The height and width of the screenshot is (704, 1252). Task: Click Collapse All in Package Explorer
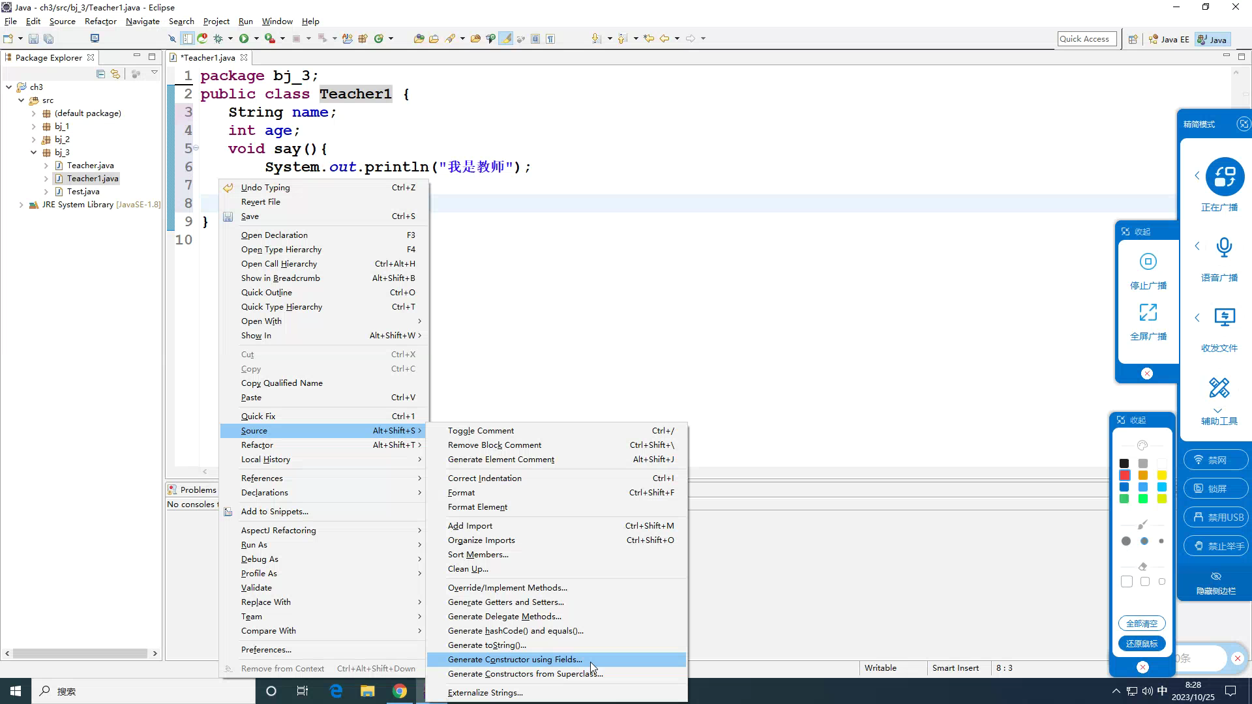pos(100,74)
